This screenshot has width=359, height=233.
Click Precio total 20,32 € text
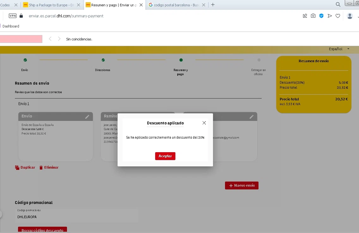pos(314,99)
